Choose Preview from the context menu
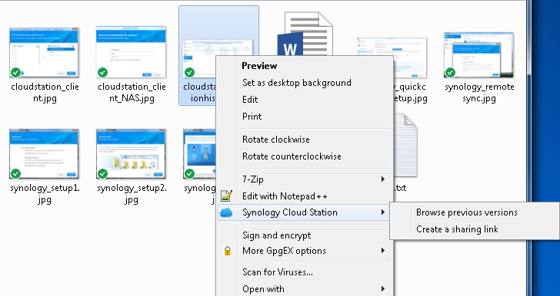 (259, 66)
